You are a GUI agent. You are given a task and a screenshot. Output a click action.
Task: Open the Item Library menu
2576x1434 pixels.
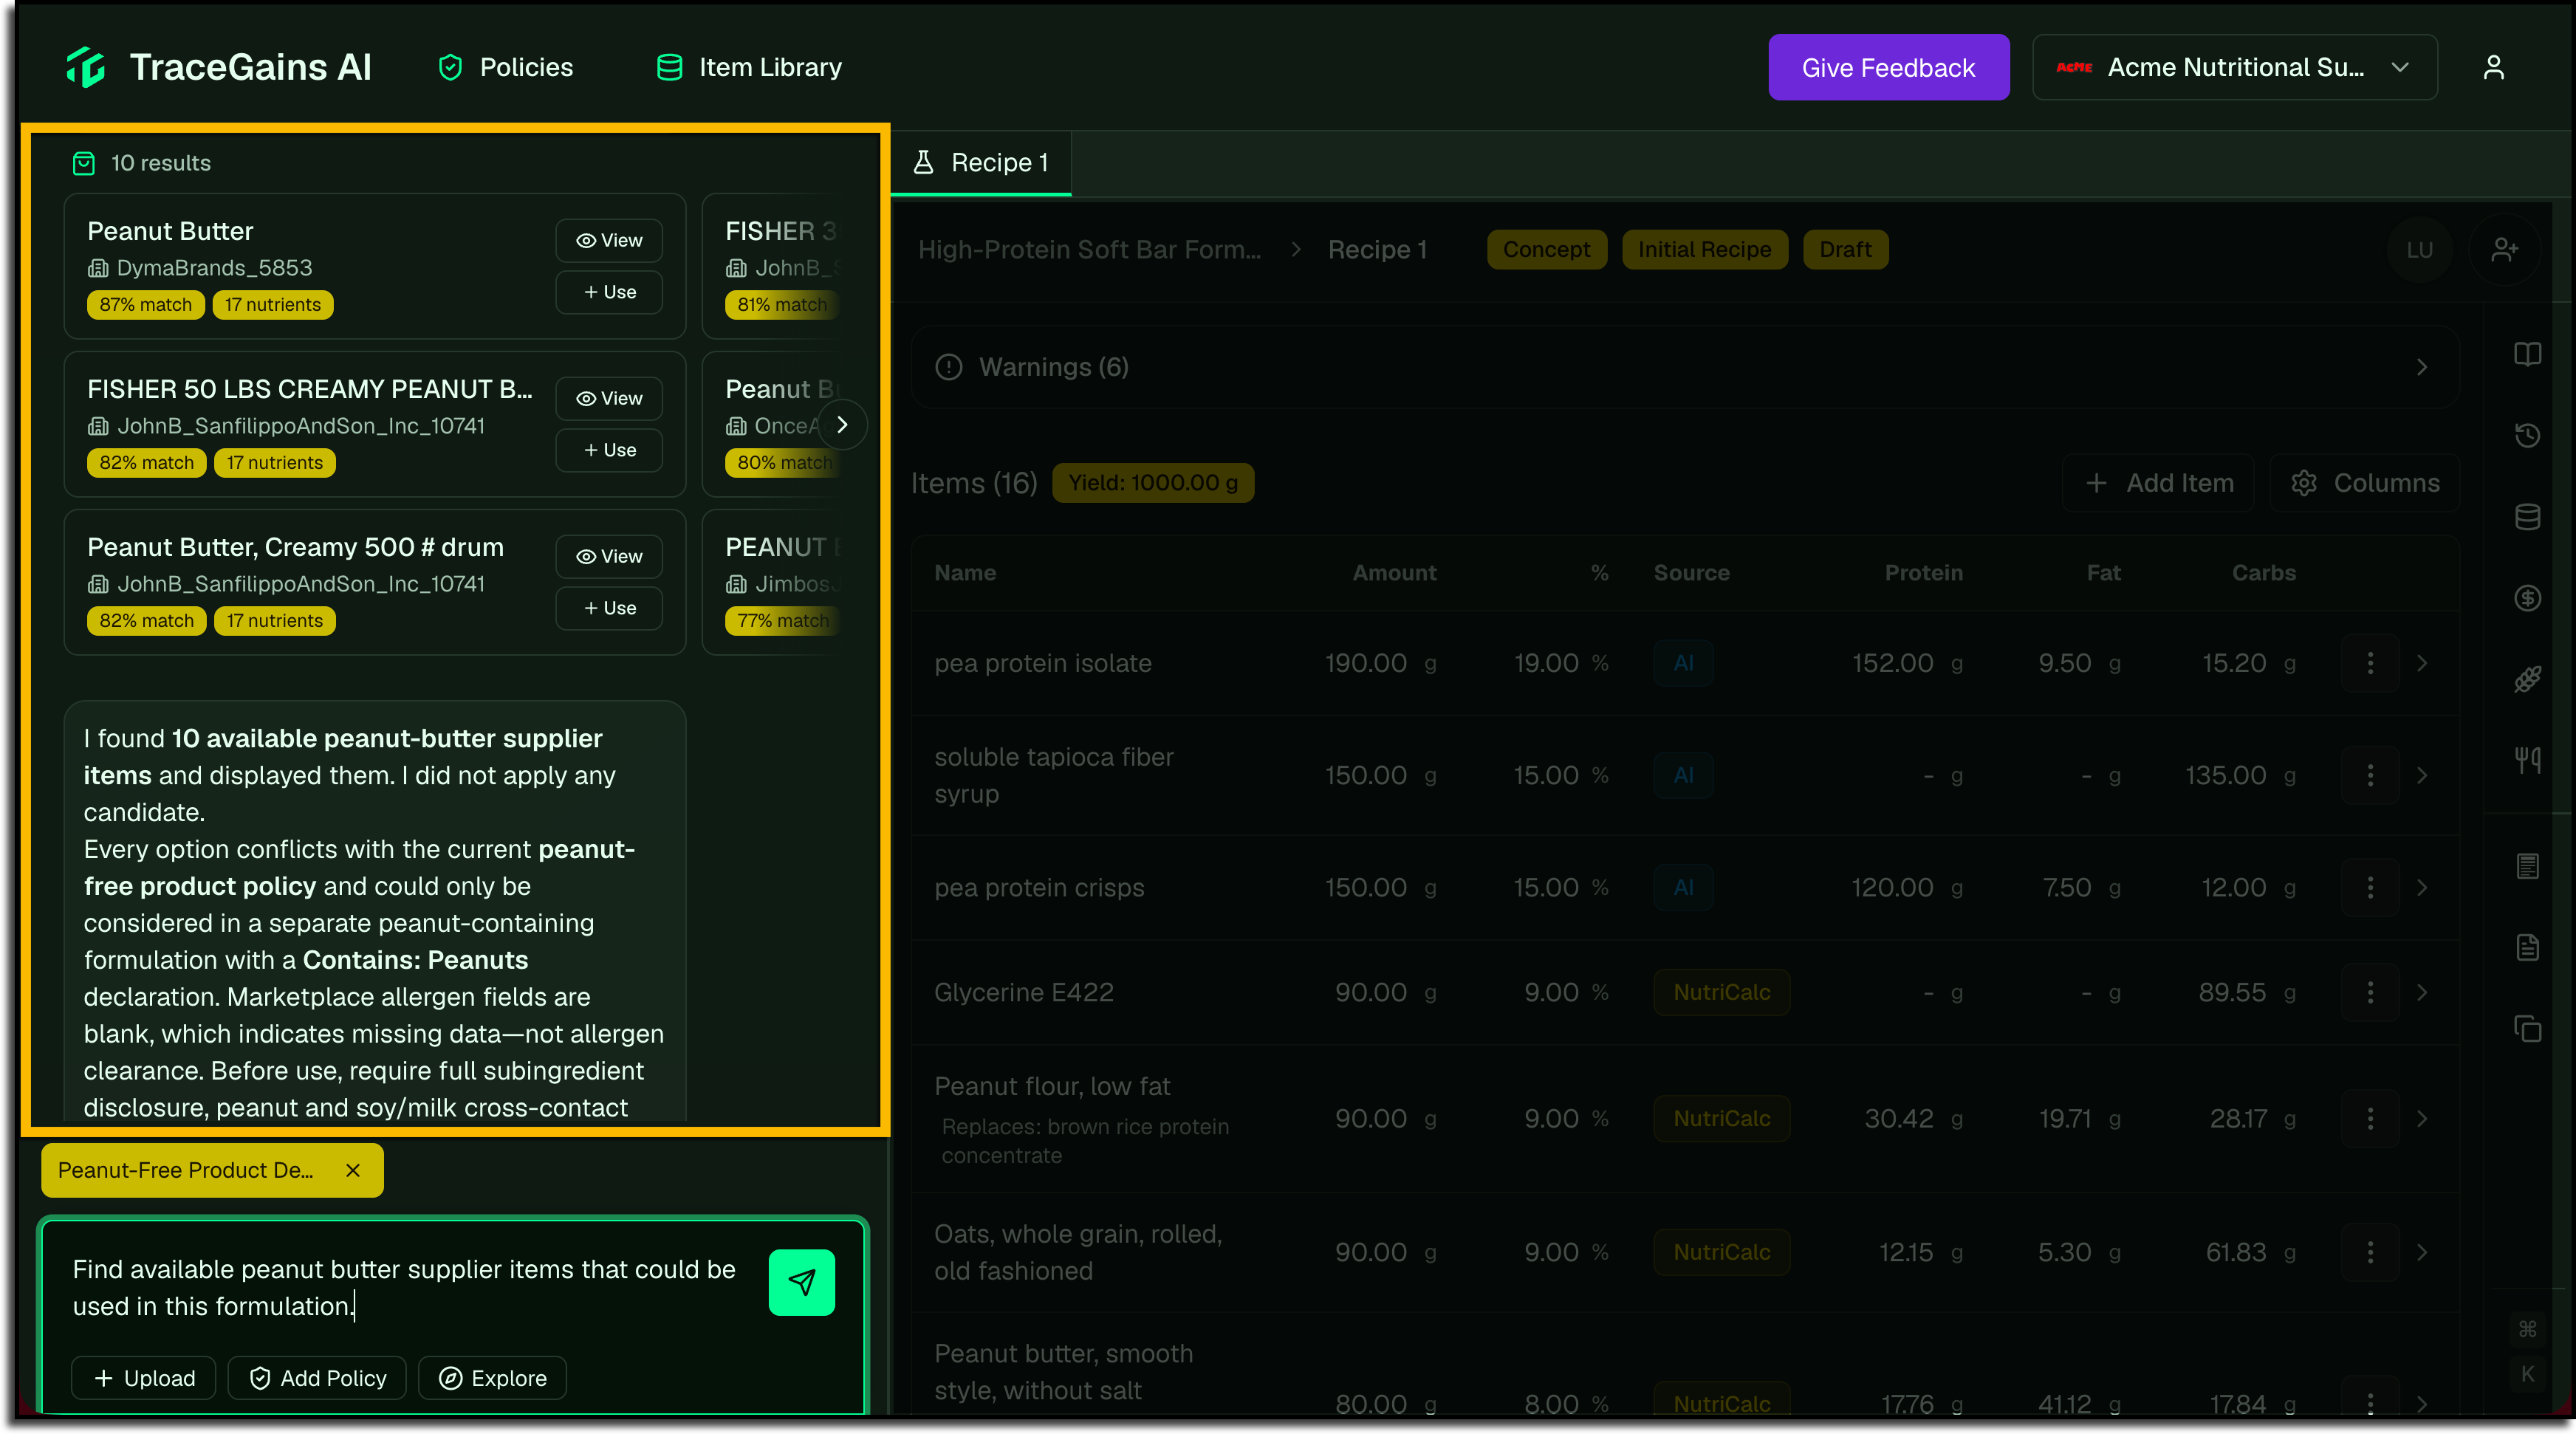tap(749, 67)
